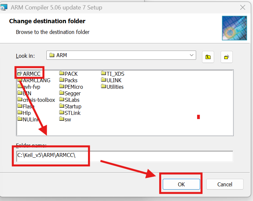Select the Utilities folder
253x201 pixels.
click(112, 87)
